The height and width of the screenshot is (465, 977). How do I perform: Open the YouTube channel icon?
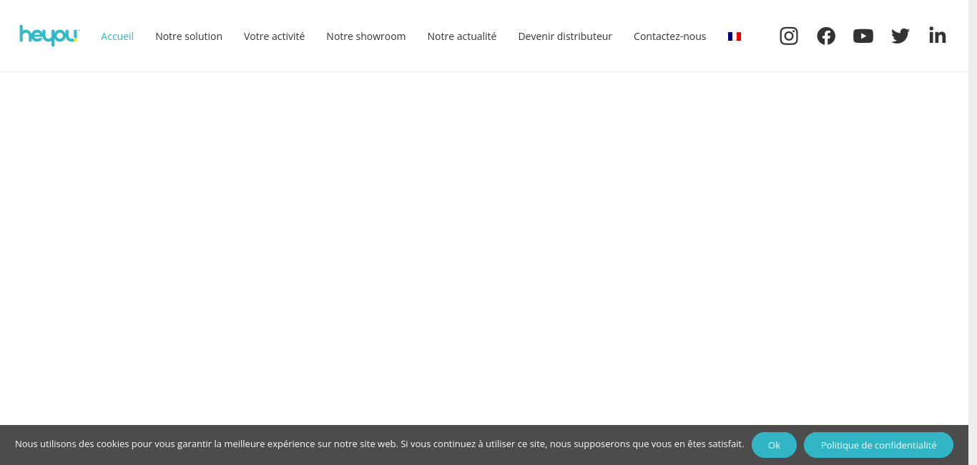pos(863,36)
